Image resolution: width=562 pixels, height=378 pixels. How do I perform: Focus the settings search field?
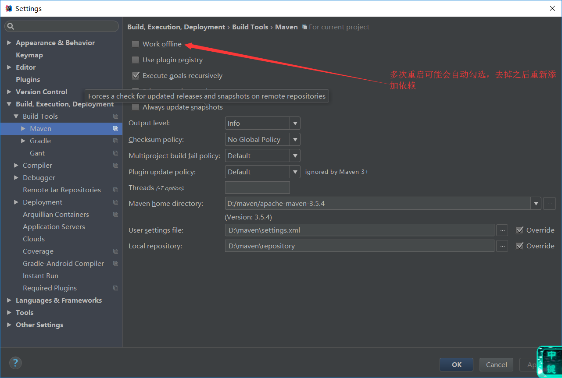(61, 27)
